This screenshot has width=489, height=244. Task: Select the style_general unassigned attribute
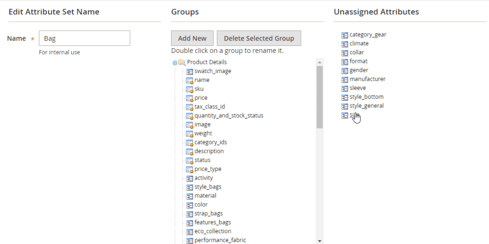tap(367, 106)
